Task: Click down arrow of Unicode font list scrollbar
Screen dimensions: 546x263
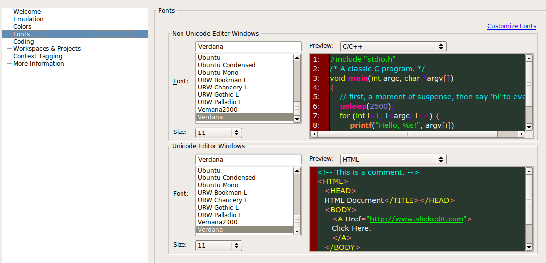Action: [x=297, y=232]
